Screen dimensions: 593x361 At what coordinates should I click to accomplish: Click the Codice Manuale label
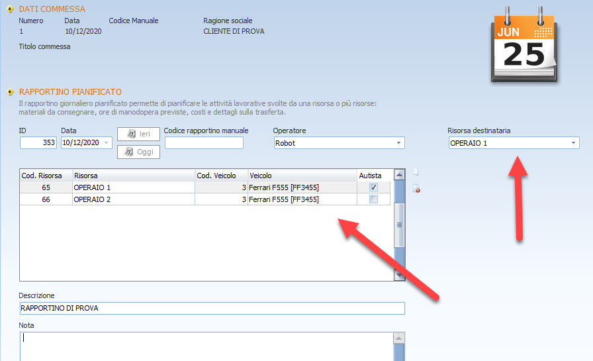click(x=134, y=21)
